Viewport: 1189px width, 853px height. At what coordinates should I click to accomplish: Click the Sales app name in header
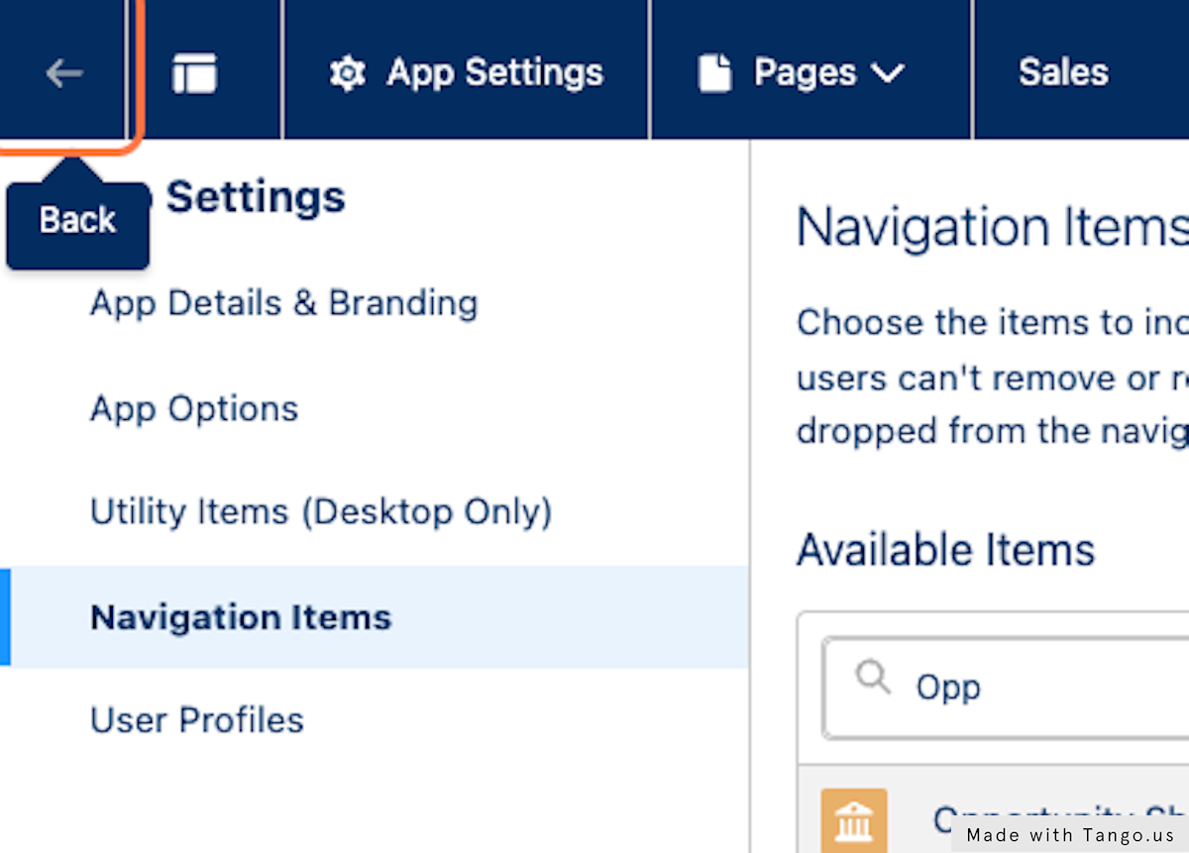[x=1063, y=72]
